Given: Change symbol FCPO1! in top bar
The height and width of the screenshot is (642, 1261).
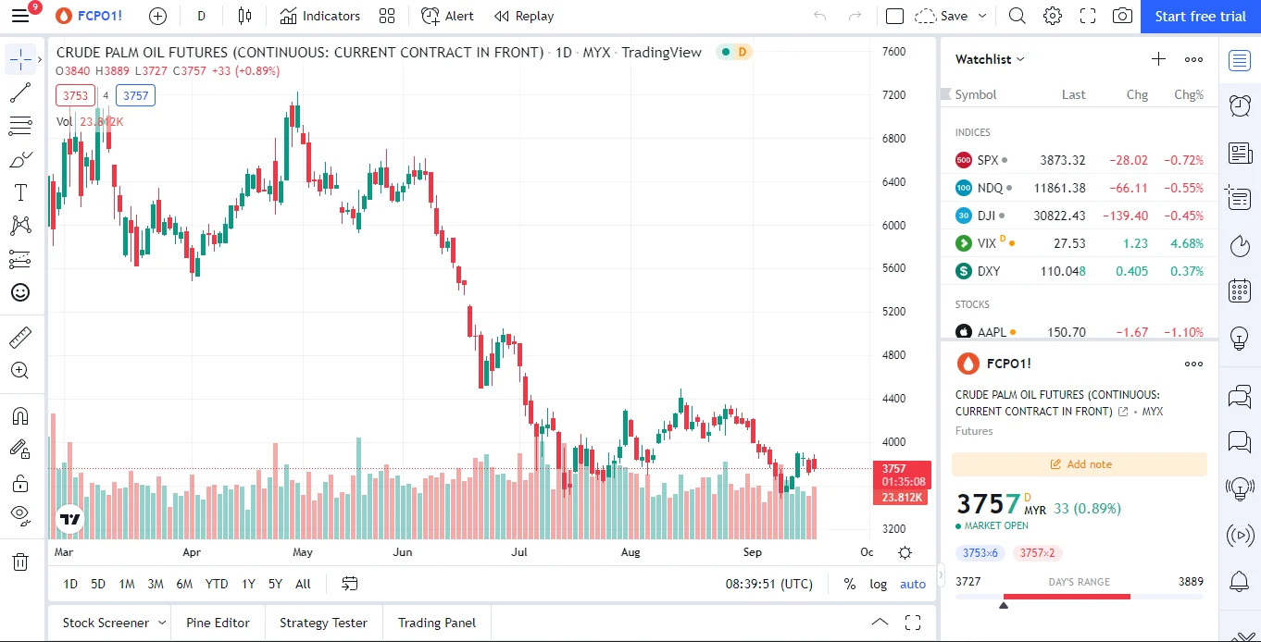Looking at the screenshot, I should coord(88,16).
